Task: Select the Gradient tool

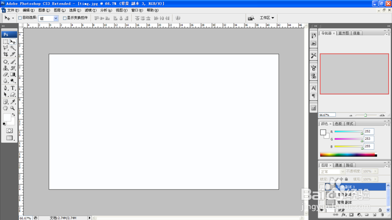Action: [x=13, y=74]
